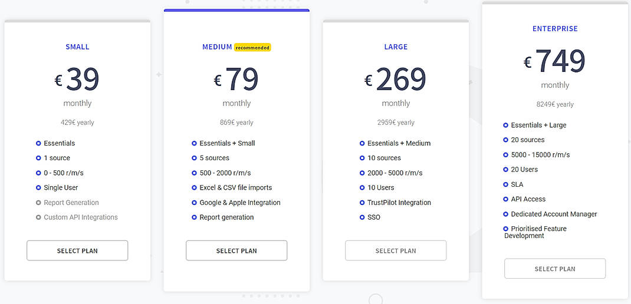631x304 pixels.
Task: Click the ENTERPRISE plan heading
Action: coord(555,29)
